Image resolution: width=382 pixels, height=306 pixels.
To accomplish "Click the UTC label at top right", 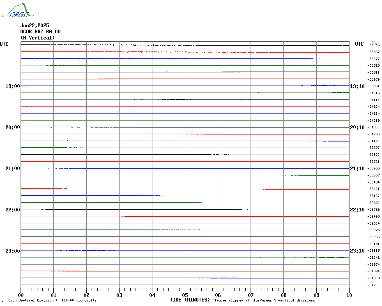I will click(x=359, y=44).
